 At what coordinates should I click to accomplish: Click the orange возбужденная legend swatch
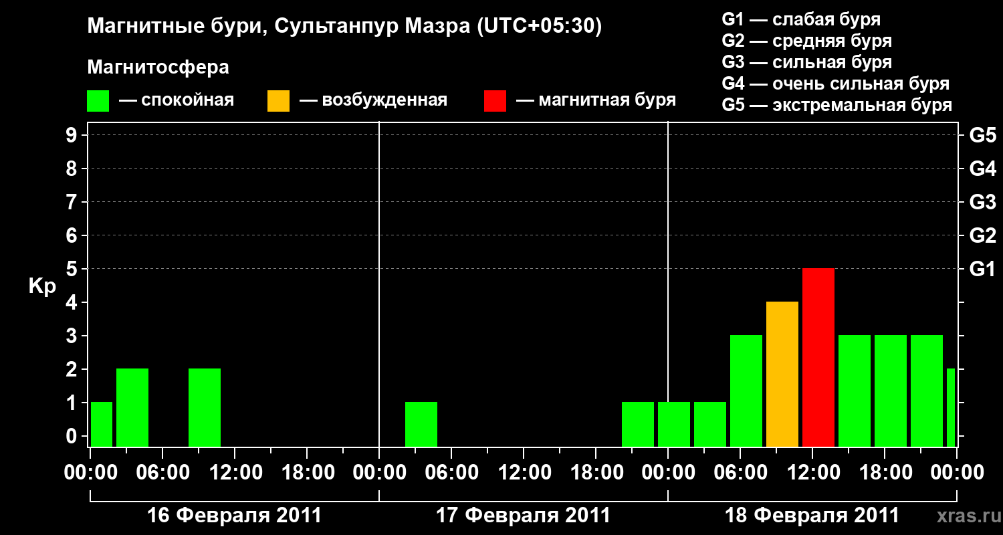click(278, 101)
